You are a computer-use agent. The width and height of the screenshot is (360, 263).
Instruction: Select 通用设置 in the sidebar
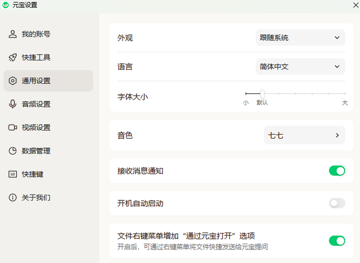click(x=48, y=81)
